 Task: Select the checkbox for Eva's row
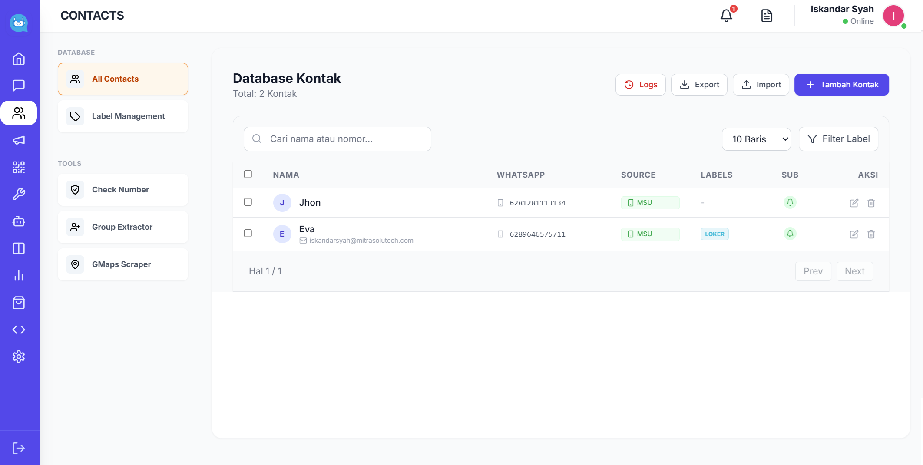(248, 233)
